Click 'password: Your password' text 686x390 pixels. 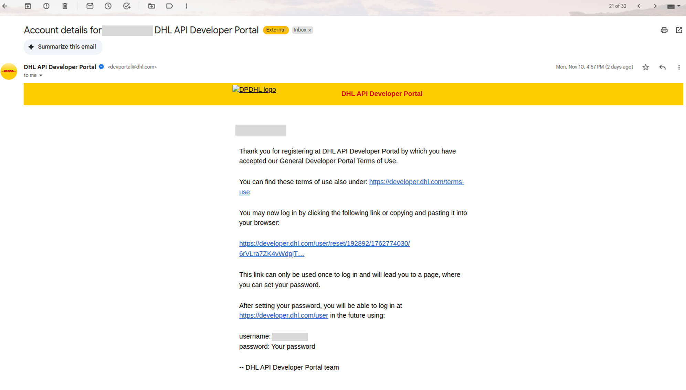coord(277,347)
